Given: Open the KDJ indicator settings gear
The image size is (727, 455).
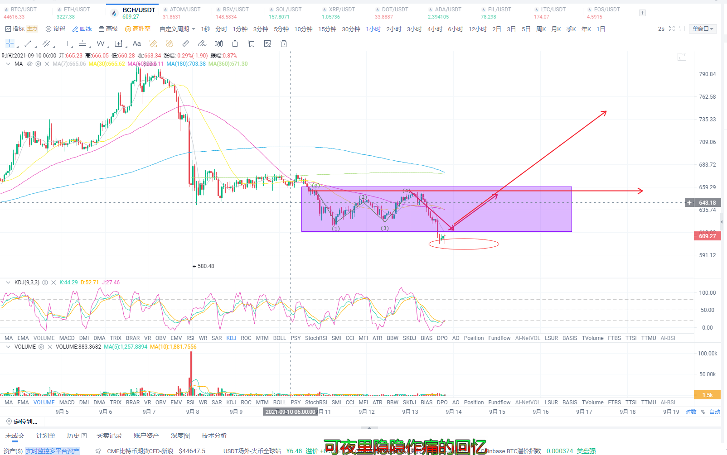Looking at the screenshot, I should 45,283.
